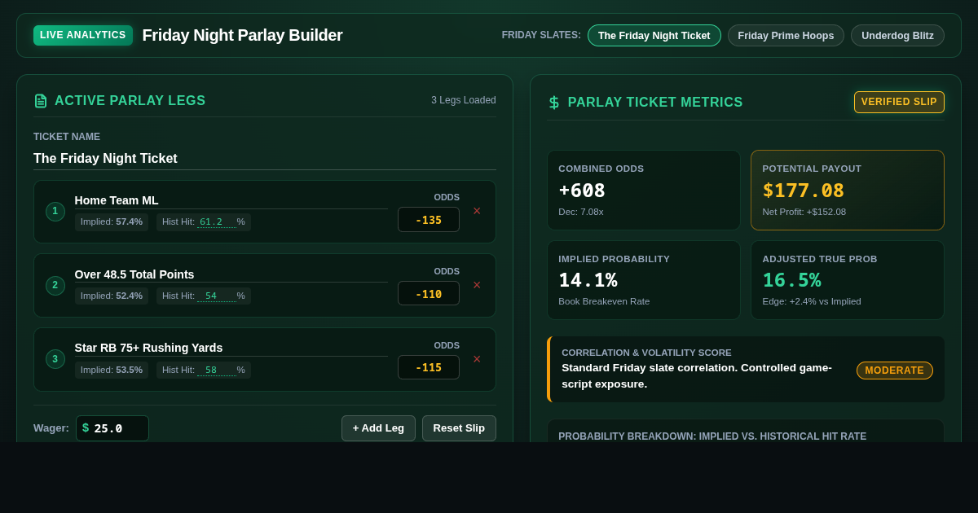Select the Adjusted True Prob 16.5% card
Viewport: 978px width, 513px height.
848,280
